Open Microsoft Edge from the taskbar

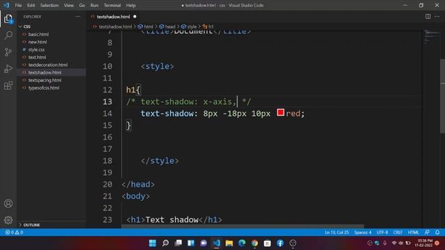242,243
